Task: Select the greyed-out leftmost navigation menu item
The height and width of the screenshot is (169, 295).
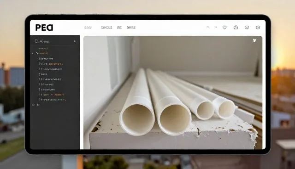Action: point(88,28)
